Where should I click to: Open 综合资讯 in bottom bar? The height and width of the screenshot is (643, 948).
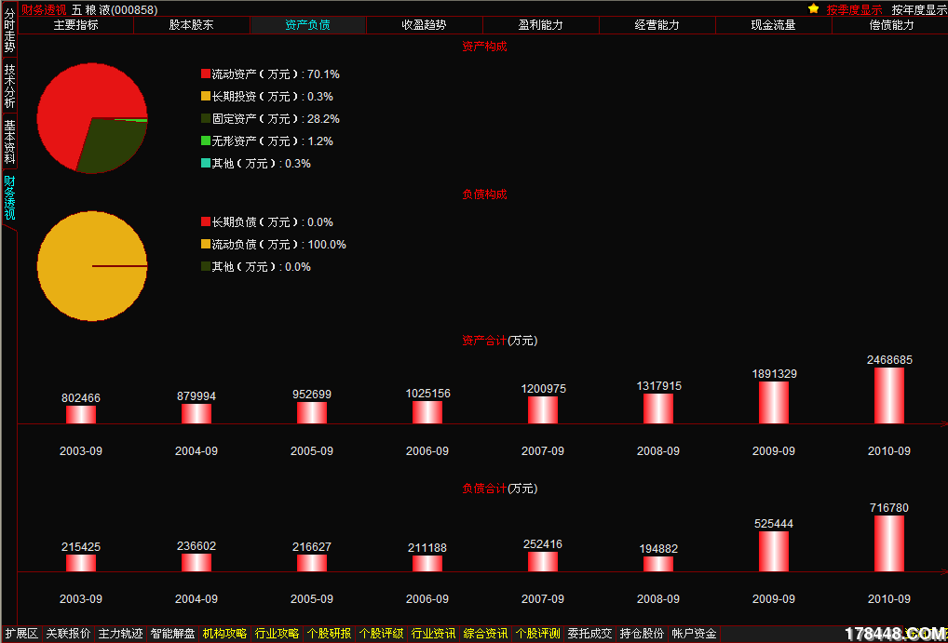[485, 634]
